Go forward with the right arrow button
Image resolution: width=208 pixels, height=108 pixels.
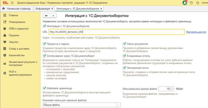click(53, 16)
